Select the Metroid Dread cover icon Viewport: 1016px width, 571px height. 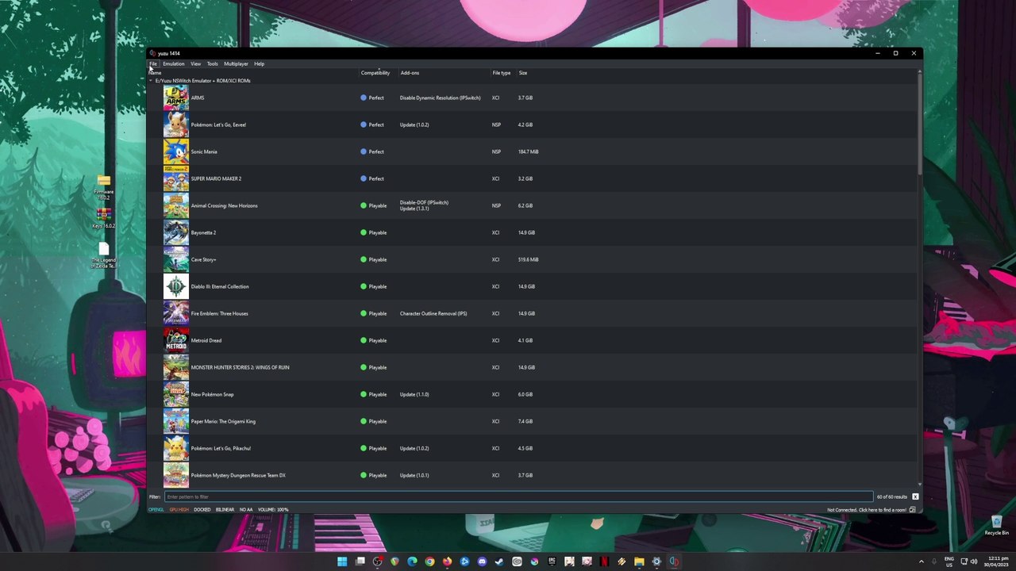pyautogui.click(x=176, y=340)
